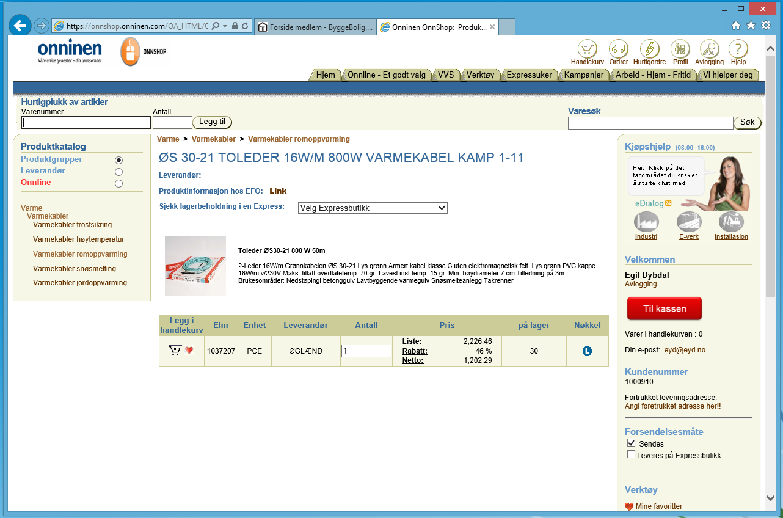Click the Søk search button
The width and height of the screenshot is (783, 518).
[x=748, y=122]
